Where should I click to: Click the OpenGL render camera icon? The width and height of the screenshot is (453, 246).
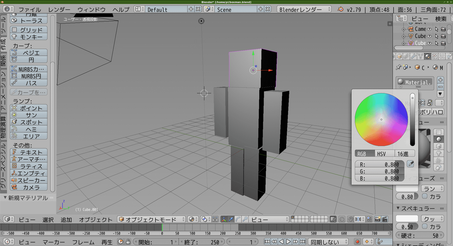click(x=377, y=219)
